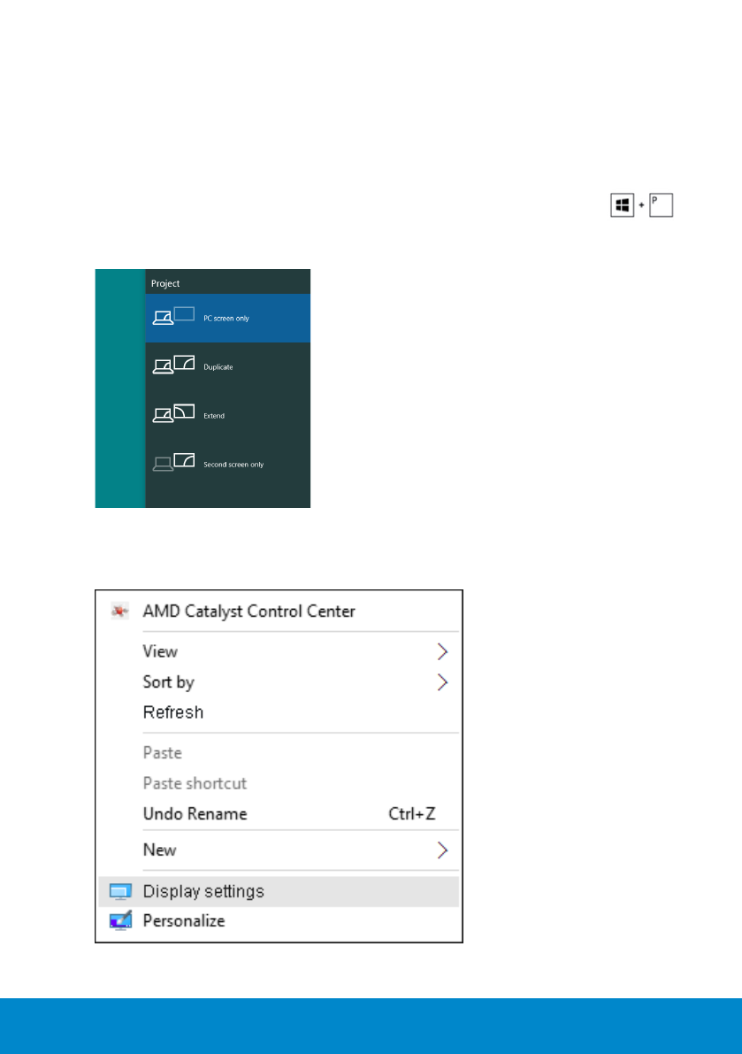Select the PC screen only display icon
Viewport: 742px width, 1054px height.
[173, 317]
